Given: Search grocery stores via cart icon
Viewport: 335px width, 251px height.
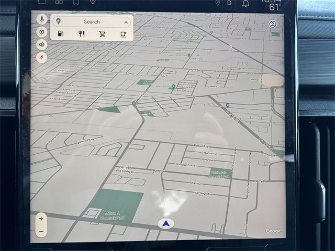Looking at the screenshot, I should [x=103, y=34].
